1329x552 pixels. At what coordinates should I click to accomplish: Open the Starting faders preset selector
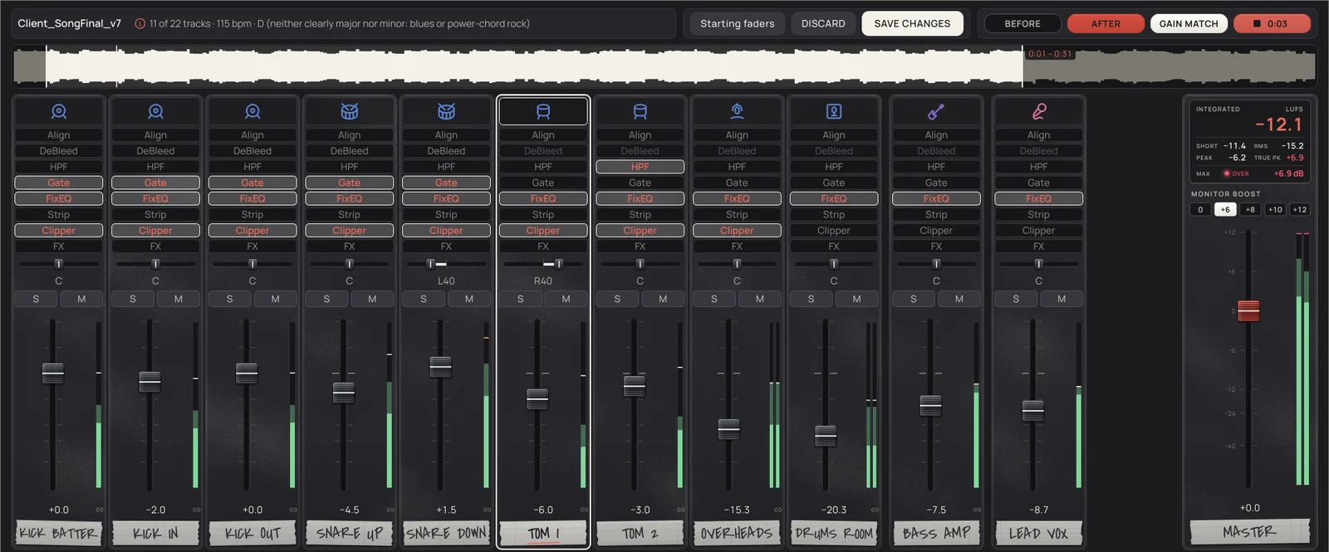pyautogui.click(x=737, y=23)
